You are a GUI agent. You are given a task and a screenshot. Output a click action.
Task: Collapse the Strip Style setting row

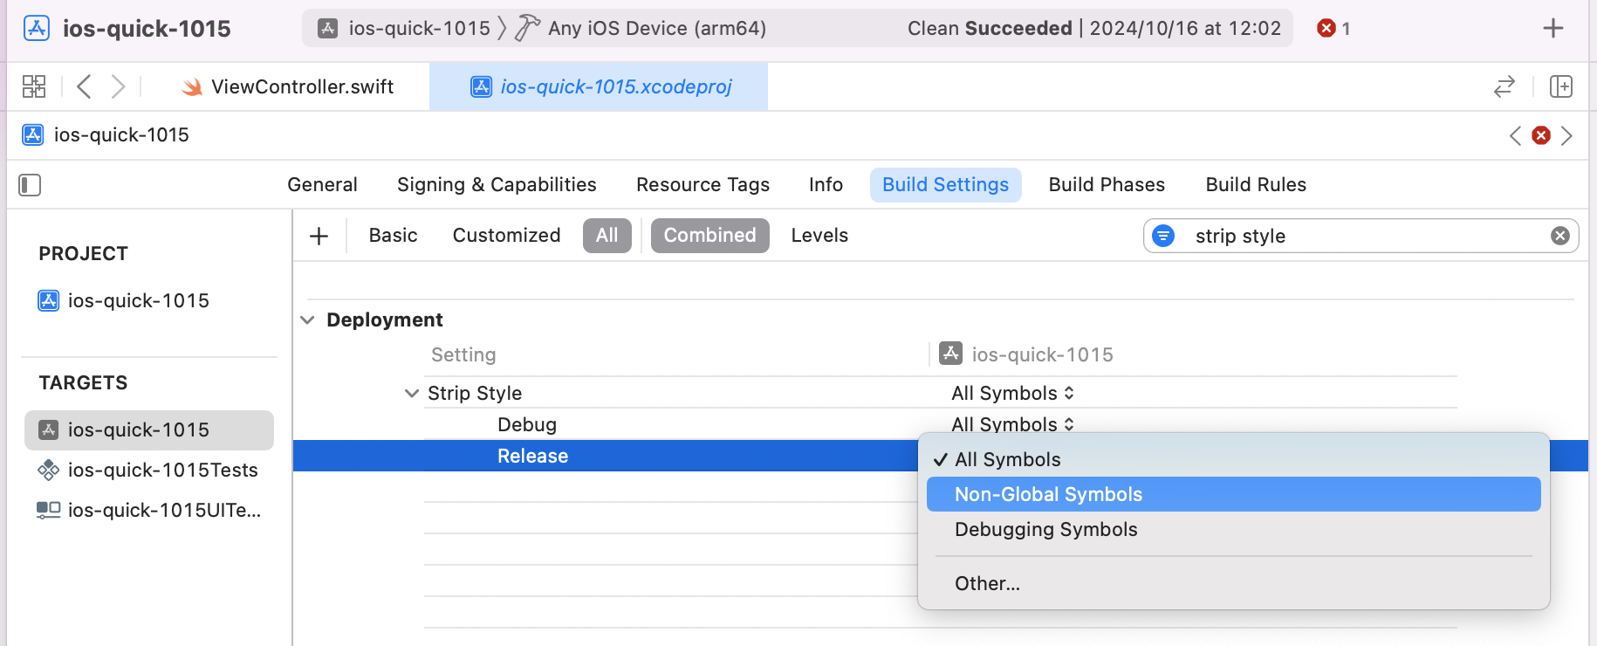(x=412, y=394)
